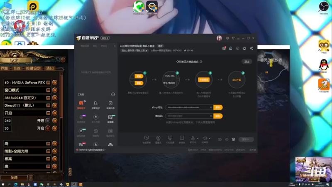Open OBS Studio desktop shortcut
The height and width of the screenshot is (187, 332).
tap(324, 7)
